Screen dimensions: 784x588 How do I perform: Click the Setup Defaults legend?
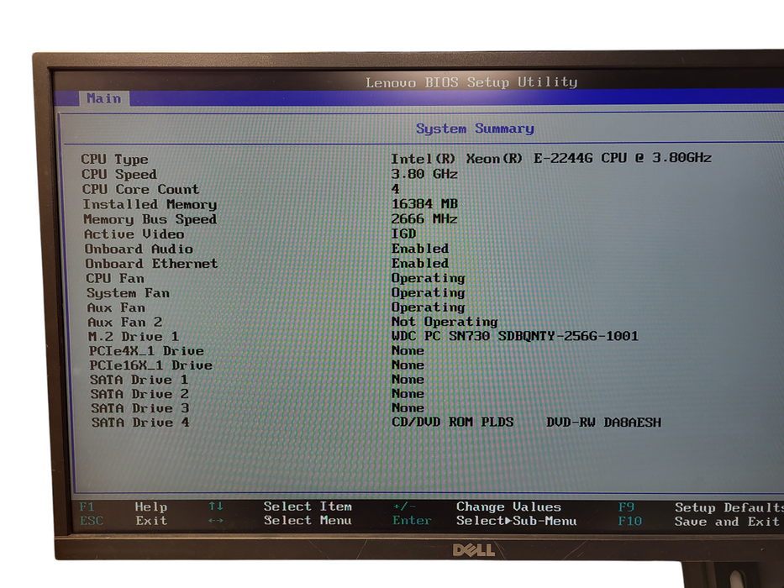click(x=729, y=507)
